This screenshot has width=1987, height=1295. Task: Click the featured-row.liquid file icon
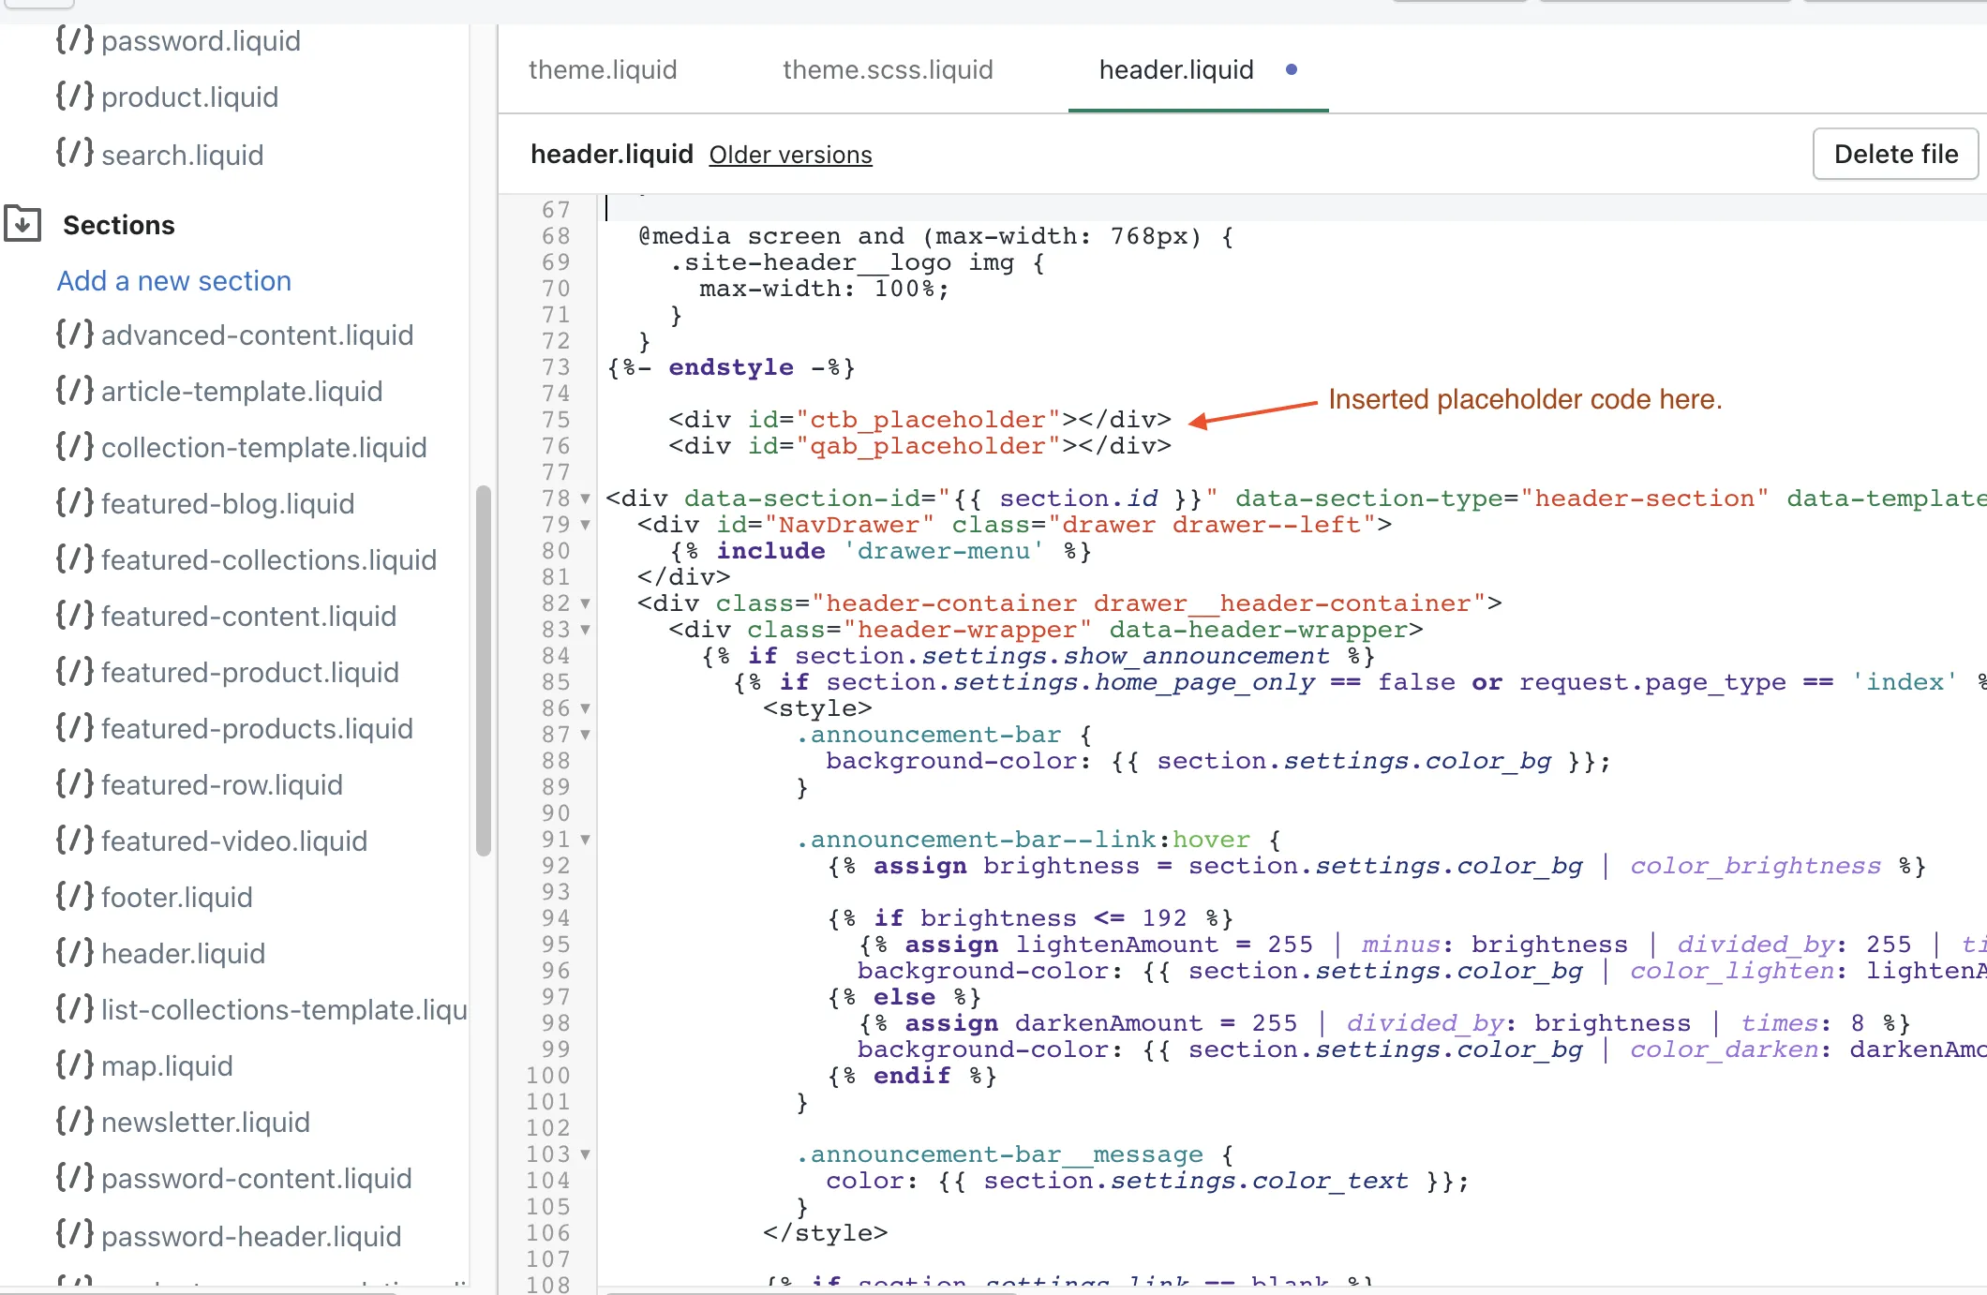click(75, 784)
